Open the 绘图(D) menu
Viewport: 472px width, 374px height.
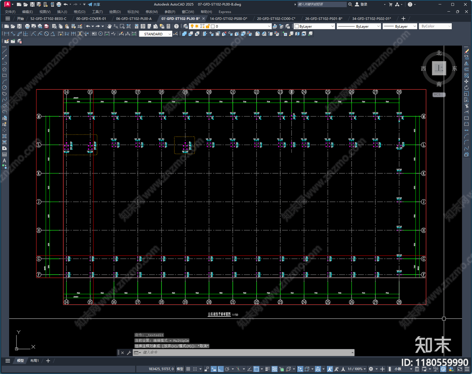[x=115, y=12]
